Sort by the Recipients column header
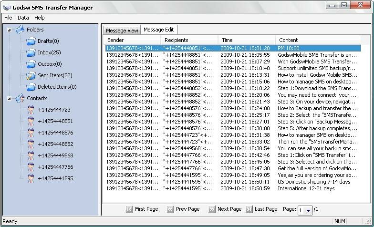Image resolution: width=374 pixels, height=227 pixels. (190, 40)
